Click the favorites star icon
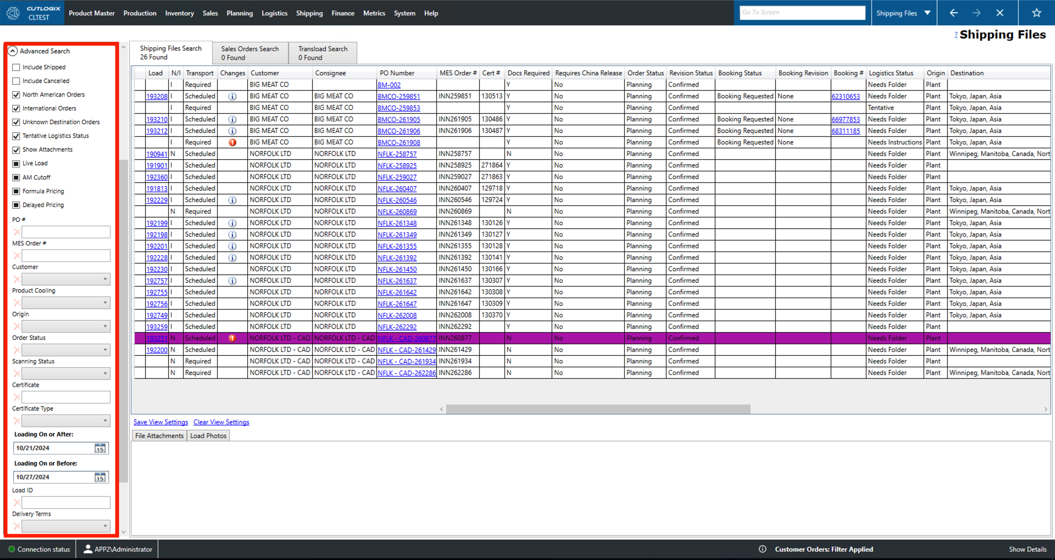The width and height of the screenshot is (1055, 560). (1036, 13)
